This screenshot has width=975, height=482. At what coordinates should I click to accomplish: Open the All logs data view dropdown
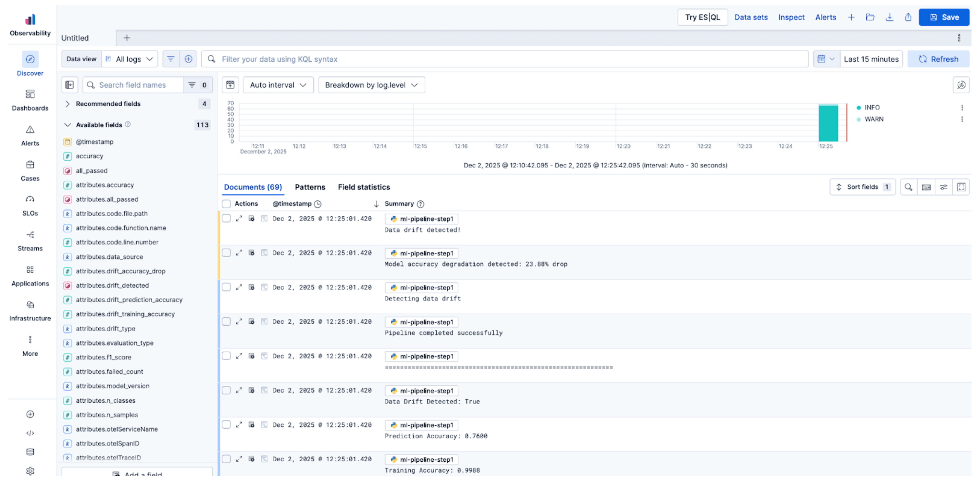[x=130, y=59]
